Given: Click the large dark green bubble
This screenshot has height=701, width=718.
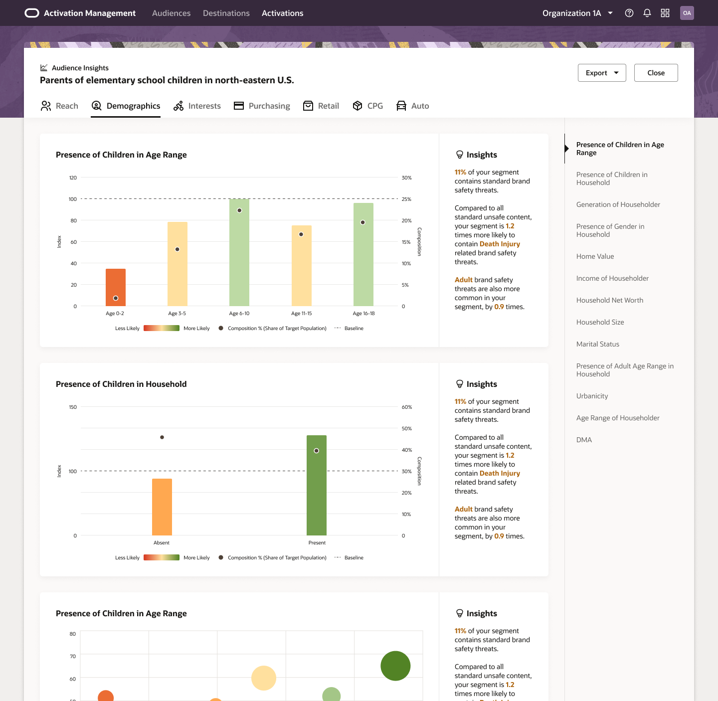Looking at the screenshot, I should [395, 666].
